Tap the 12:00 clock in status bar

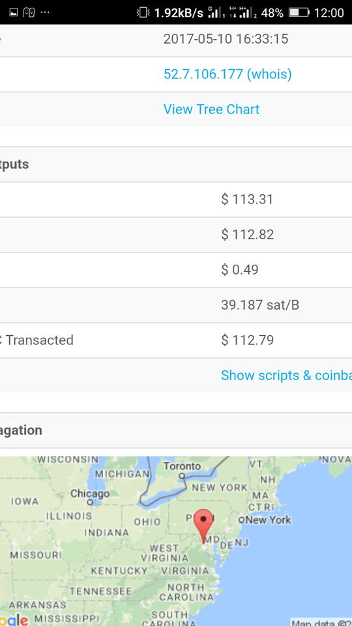click(x=329, y=13)
